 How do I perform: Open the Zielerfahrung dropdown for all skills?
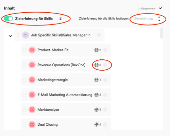coord(147,19)
